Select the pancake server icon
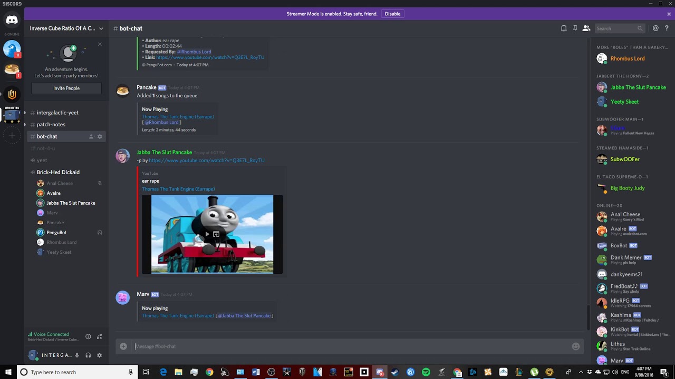 click(12, 69)
